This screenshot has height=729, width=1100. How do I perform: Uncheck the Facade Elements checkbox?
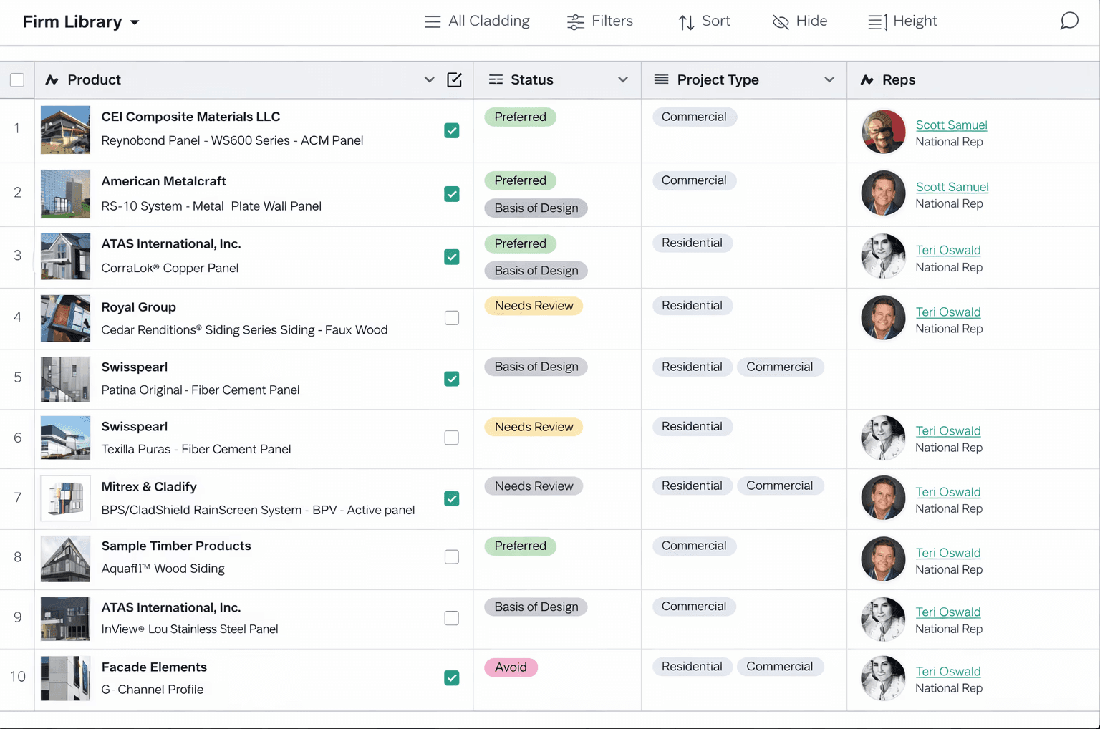452,677
